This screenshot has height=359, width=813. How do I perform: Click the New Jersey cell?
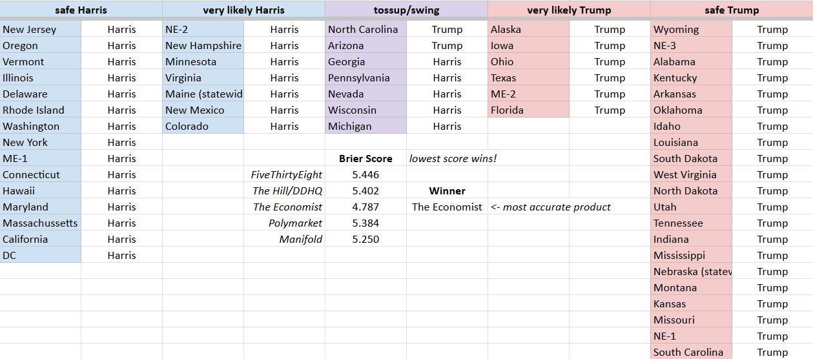41,29
